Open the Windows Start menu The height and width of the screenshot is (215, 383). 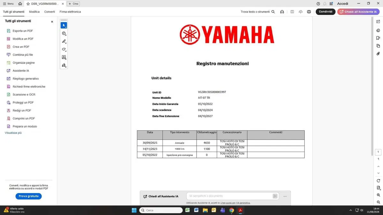[134, 210]
